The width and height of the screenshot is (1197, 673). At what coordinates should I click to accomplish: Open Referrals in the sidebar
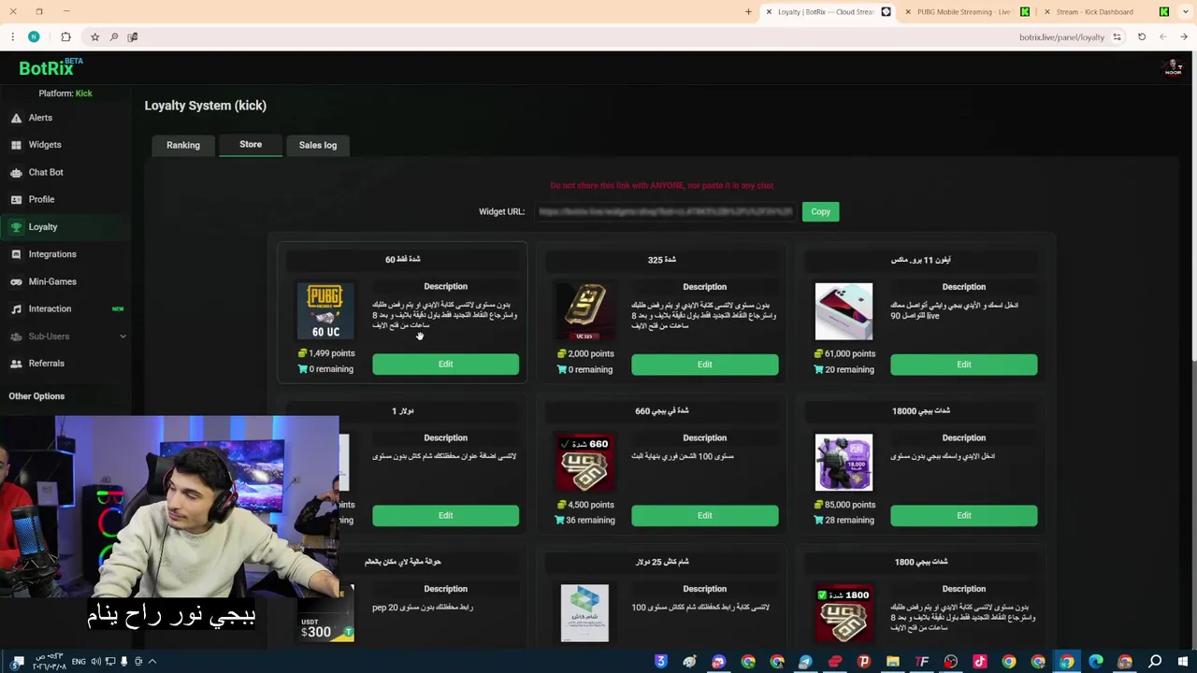click(x=46, y=364)
